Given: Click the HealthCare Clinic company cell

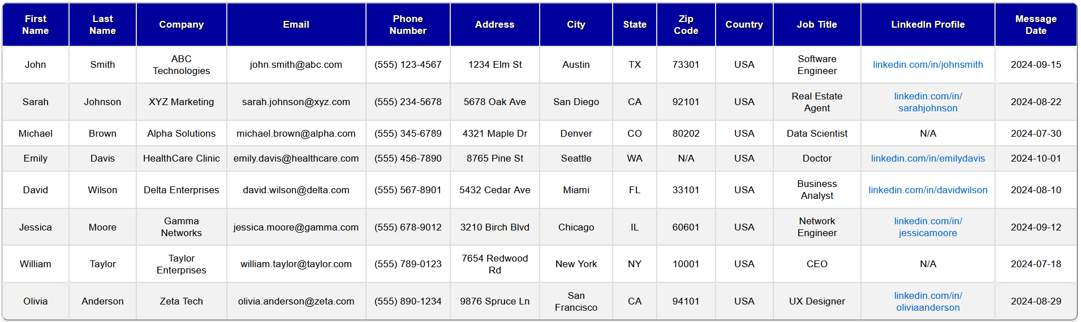Looking at the screenshot, I should (x=181, y=159).
